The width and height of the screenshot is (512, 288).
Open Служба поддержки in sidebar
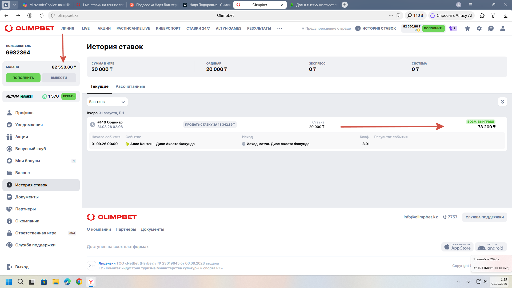41,245
